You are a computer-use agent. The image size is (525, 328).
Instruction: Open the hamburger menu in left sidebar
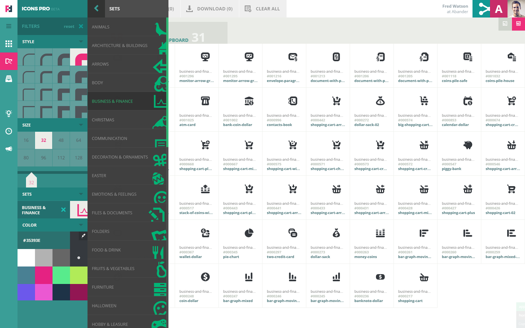click(9, 26)
